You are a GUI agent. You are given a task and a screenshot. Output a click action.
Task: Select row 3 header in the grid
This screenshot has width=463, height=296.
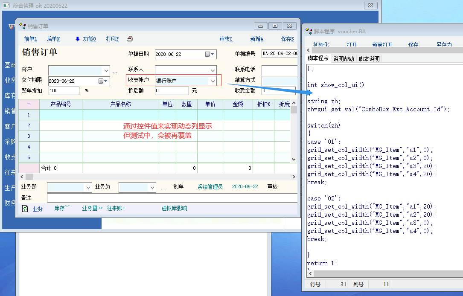[x=29, y=136]
